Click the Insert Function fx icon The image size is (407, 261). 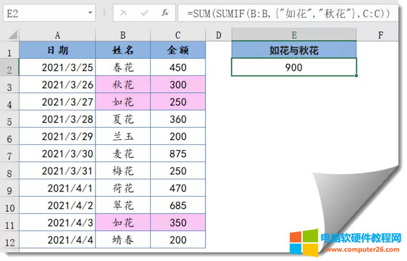(165, 12)
